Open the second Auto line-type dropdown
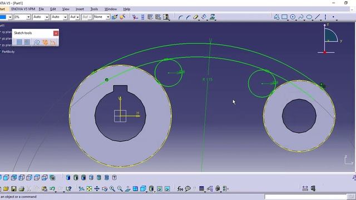The width and height of the screenshot is (356, 200). pyautogui.click(x=65, y=17)
